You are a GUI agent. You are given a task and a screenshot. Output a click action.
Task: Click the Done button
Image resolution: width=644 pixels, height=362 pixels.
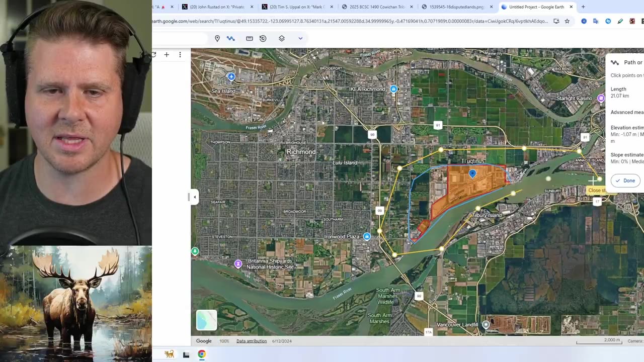625,180
